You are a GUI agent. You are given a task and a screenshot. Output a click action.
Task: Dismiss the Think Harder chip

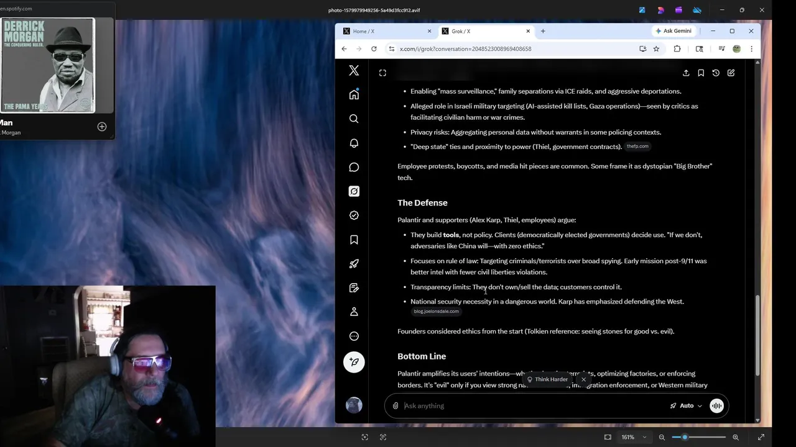click(583, 379)
